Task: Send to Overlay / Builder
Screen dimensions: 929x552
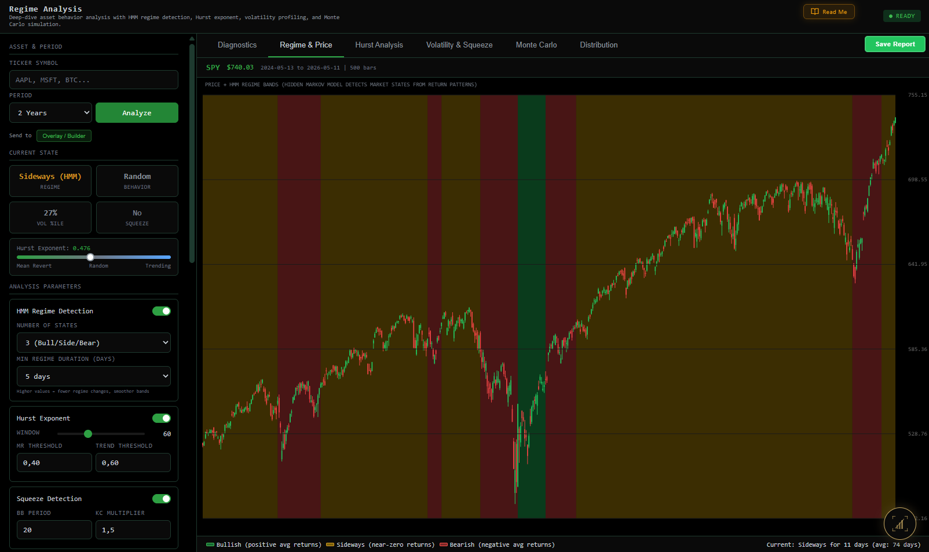Action: [x=64, y=136]
